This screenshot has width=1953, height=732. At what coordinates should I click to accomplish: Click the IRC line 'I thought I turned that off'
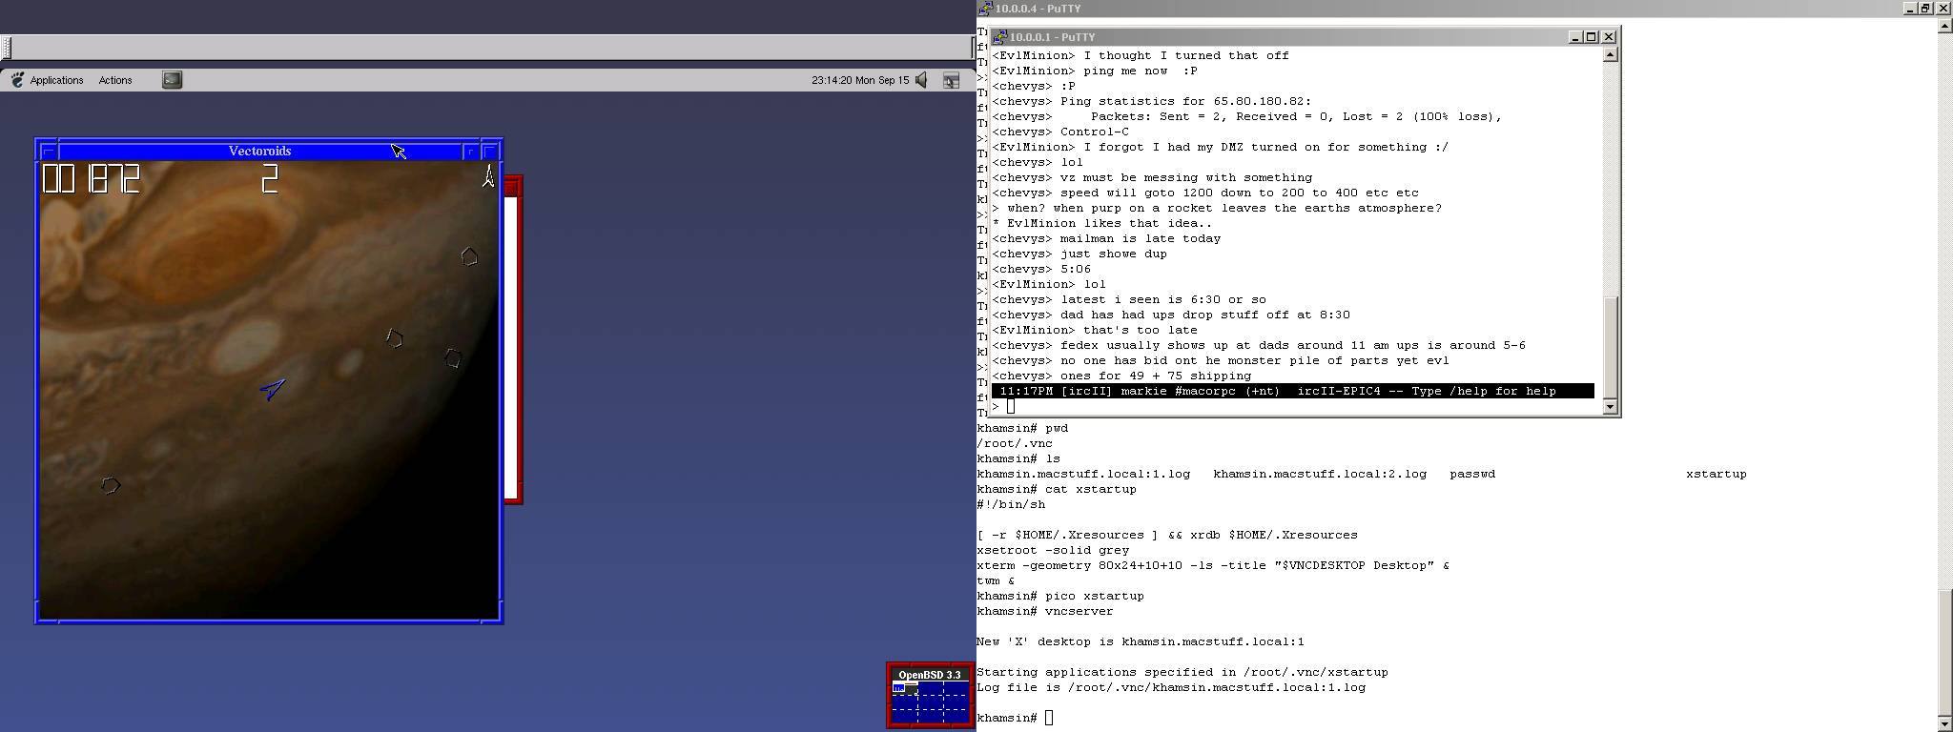pyautogui.click(x=1141, y=56)
